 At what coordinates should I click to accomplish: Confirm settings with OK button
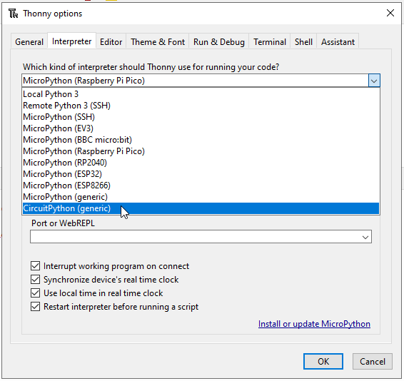pos(323,362)
